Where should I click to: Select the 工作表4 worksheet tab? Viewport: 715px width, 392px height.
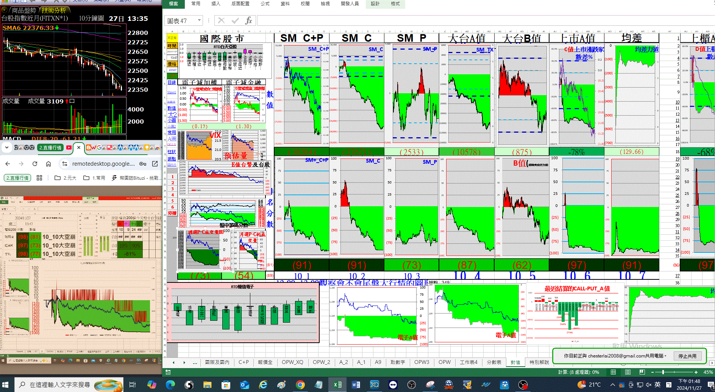pyautogui.click(x=469, y=362)
